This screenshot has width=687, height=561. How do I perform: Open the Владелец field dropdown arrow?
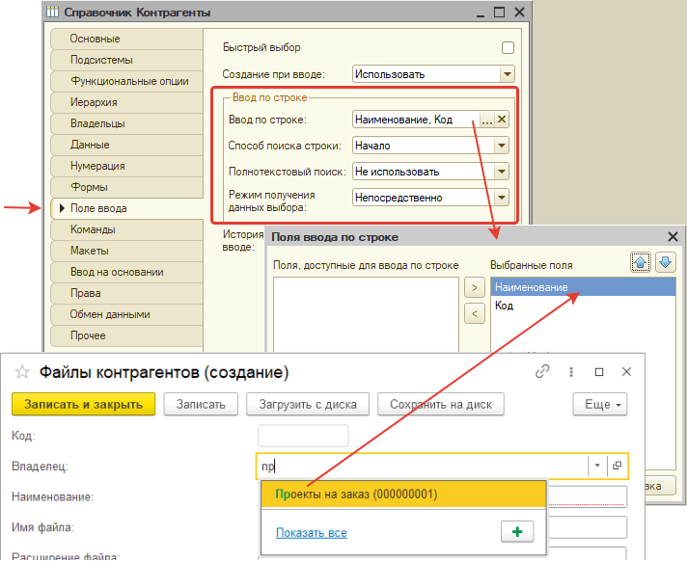(597, 466)
